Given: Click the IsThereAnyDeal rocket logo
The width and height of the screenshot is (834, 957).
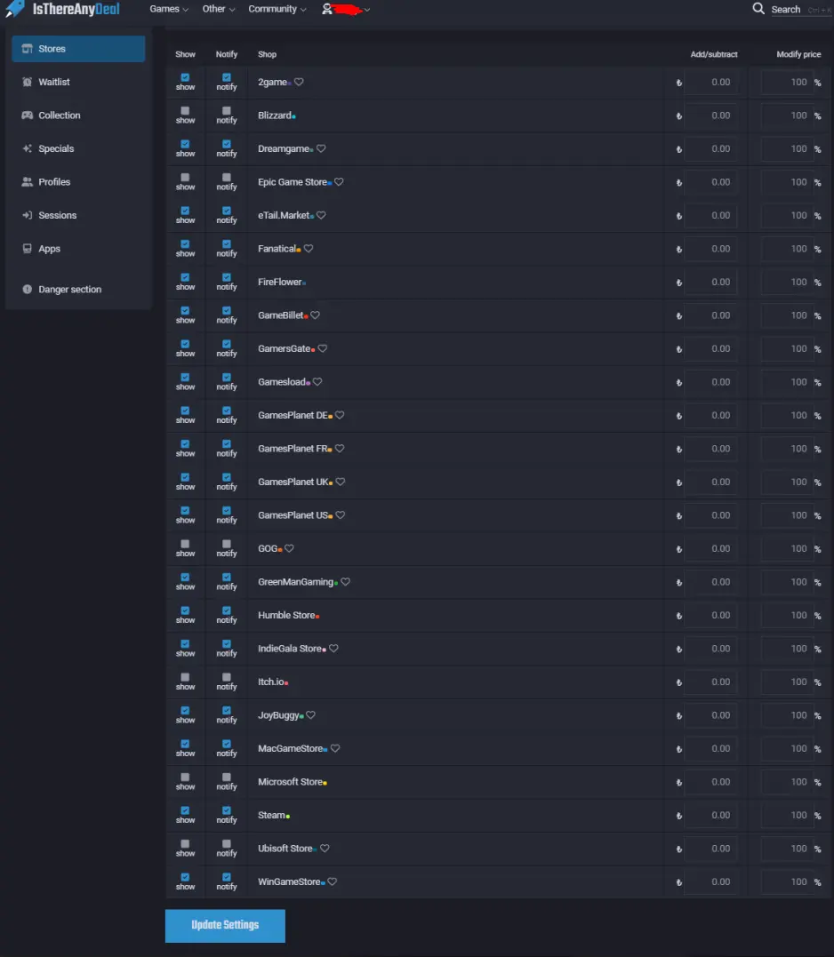Looking at the screenshot, I should point(15,9).
